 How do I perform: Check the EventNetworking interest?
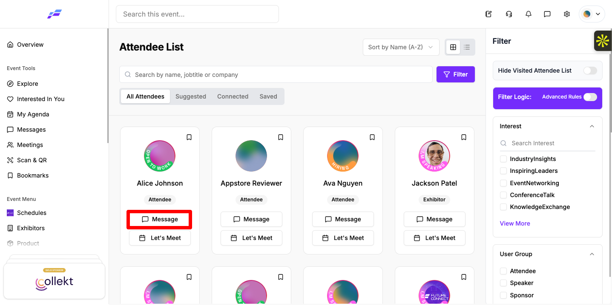click(x=503, y=183)
